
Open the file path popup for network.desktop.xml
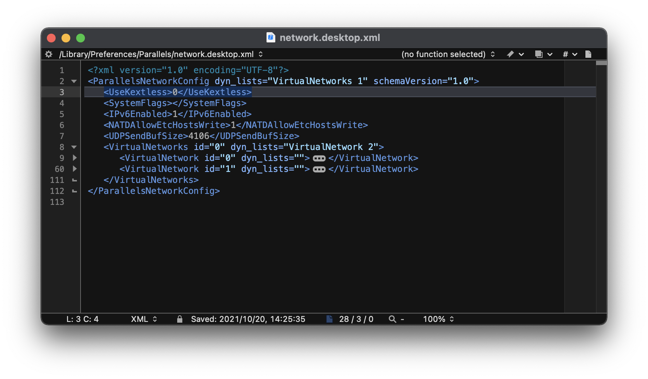click(161, 54)
